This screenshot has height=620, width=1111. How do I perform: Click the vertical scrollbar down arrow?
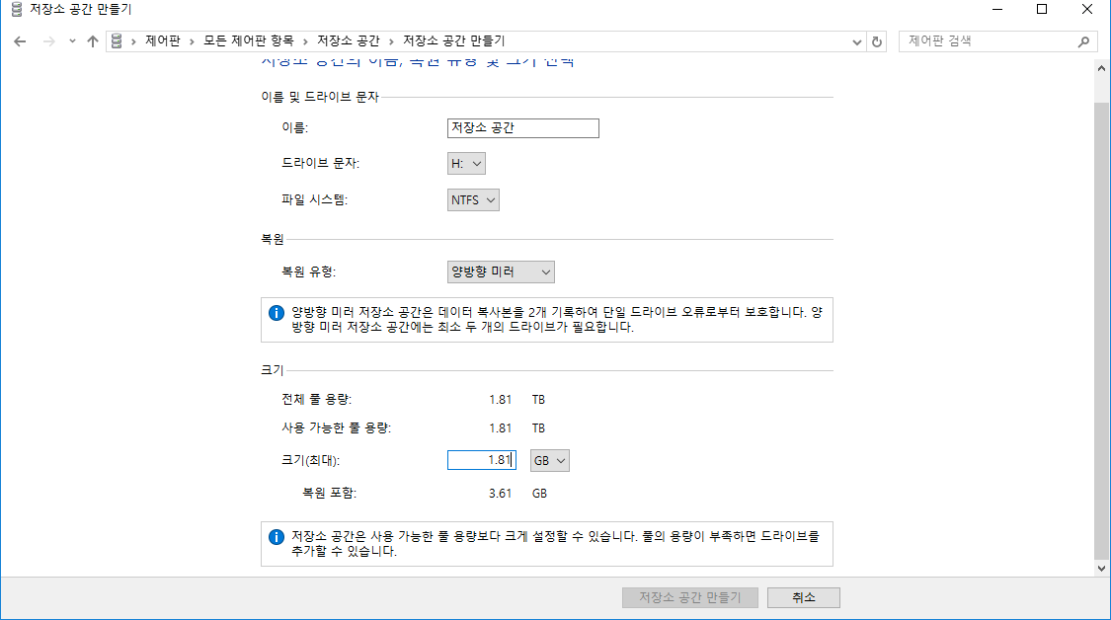tap(1101, 568)
